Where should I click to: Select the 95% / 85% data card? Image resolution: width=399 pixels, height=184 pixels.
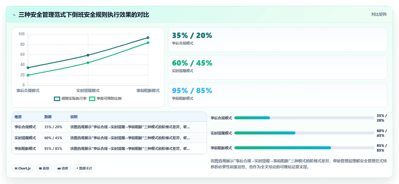pyautogui.click(x=278, y=95)
